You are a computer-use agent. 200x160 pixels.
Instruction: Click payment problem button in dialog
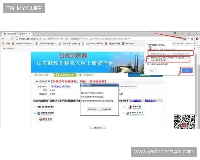coord(106,109)
